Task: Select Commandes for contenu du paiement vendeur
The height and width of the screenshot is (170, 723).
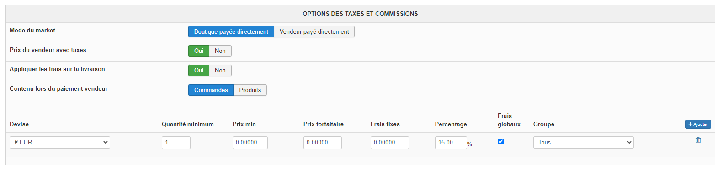Action: [x=211, y=90]
